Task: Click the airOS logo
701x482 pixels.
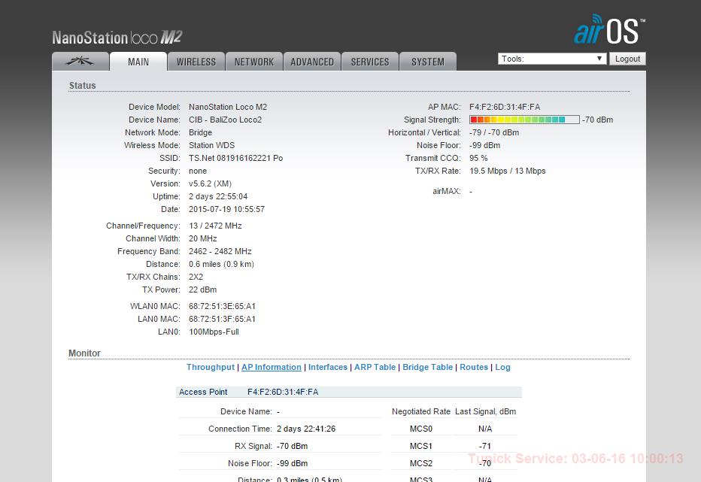Action: tap(610, 29)
